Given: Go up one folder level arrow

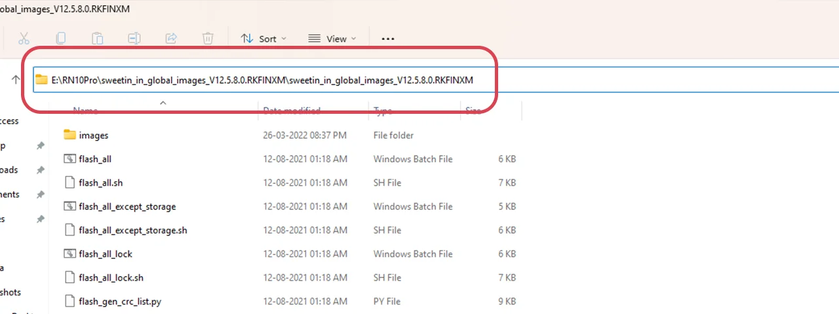Looking at the screenshot, I should (16, 80).
